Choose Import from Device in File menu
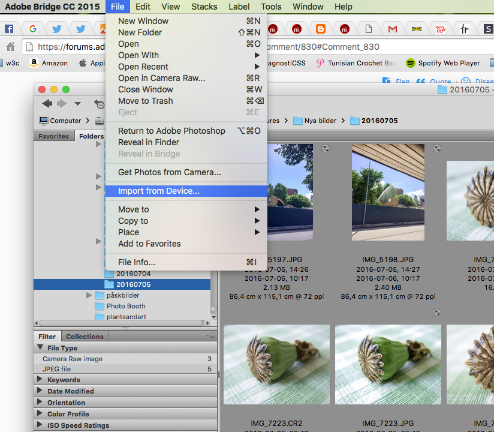Viewport: 494px width, 432px height. click(x=159, y=191)
